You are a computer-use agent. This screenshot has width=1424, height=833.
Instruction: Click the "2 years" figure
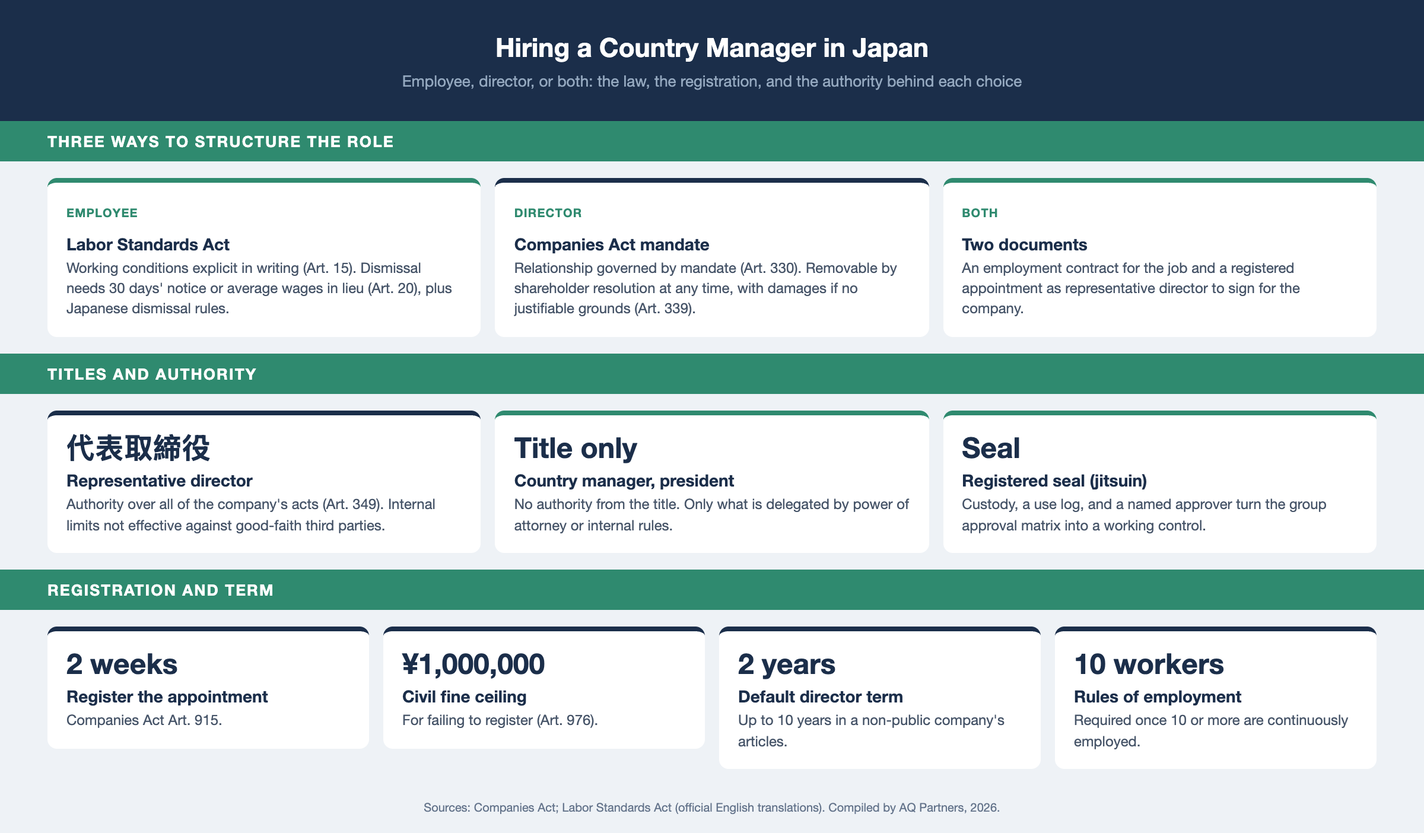click(x=787, y=664)
